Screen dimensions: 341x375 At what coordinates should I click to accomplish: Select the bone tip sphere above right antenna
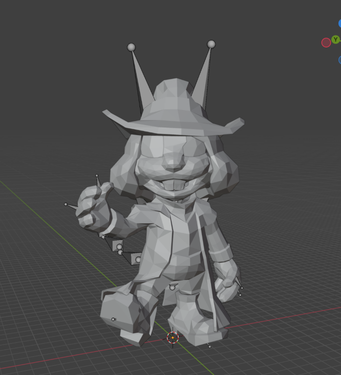pyautogui.click(x=211, y=44)
